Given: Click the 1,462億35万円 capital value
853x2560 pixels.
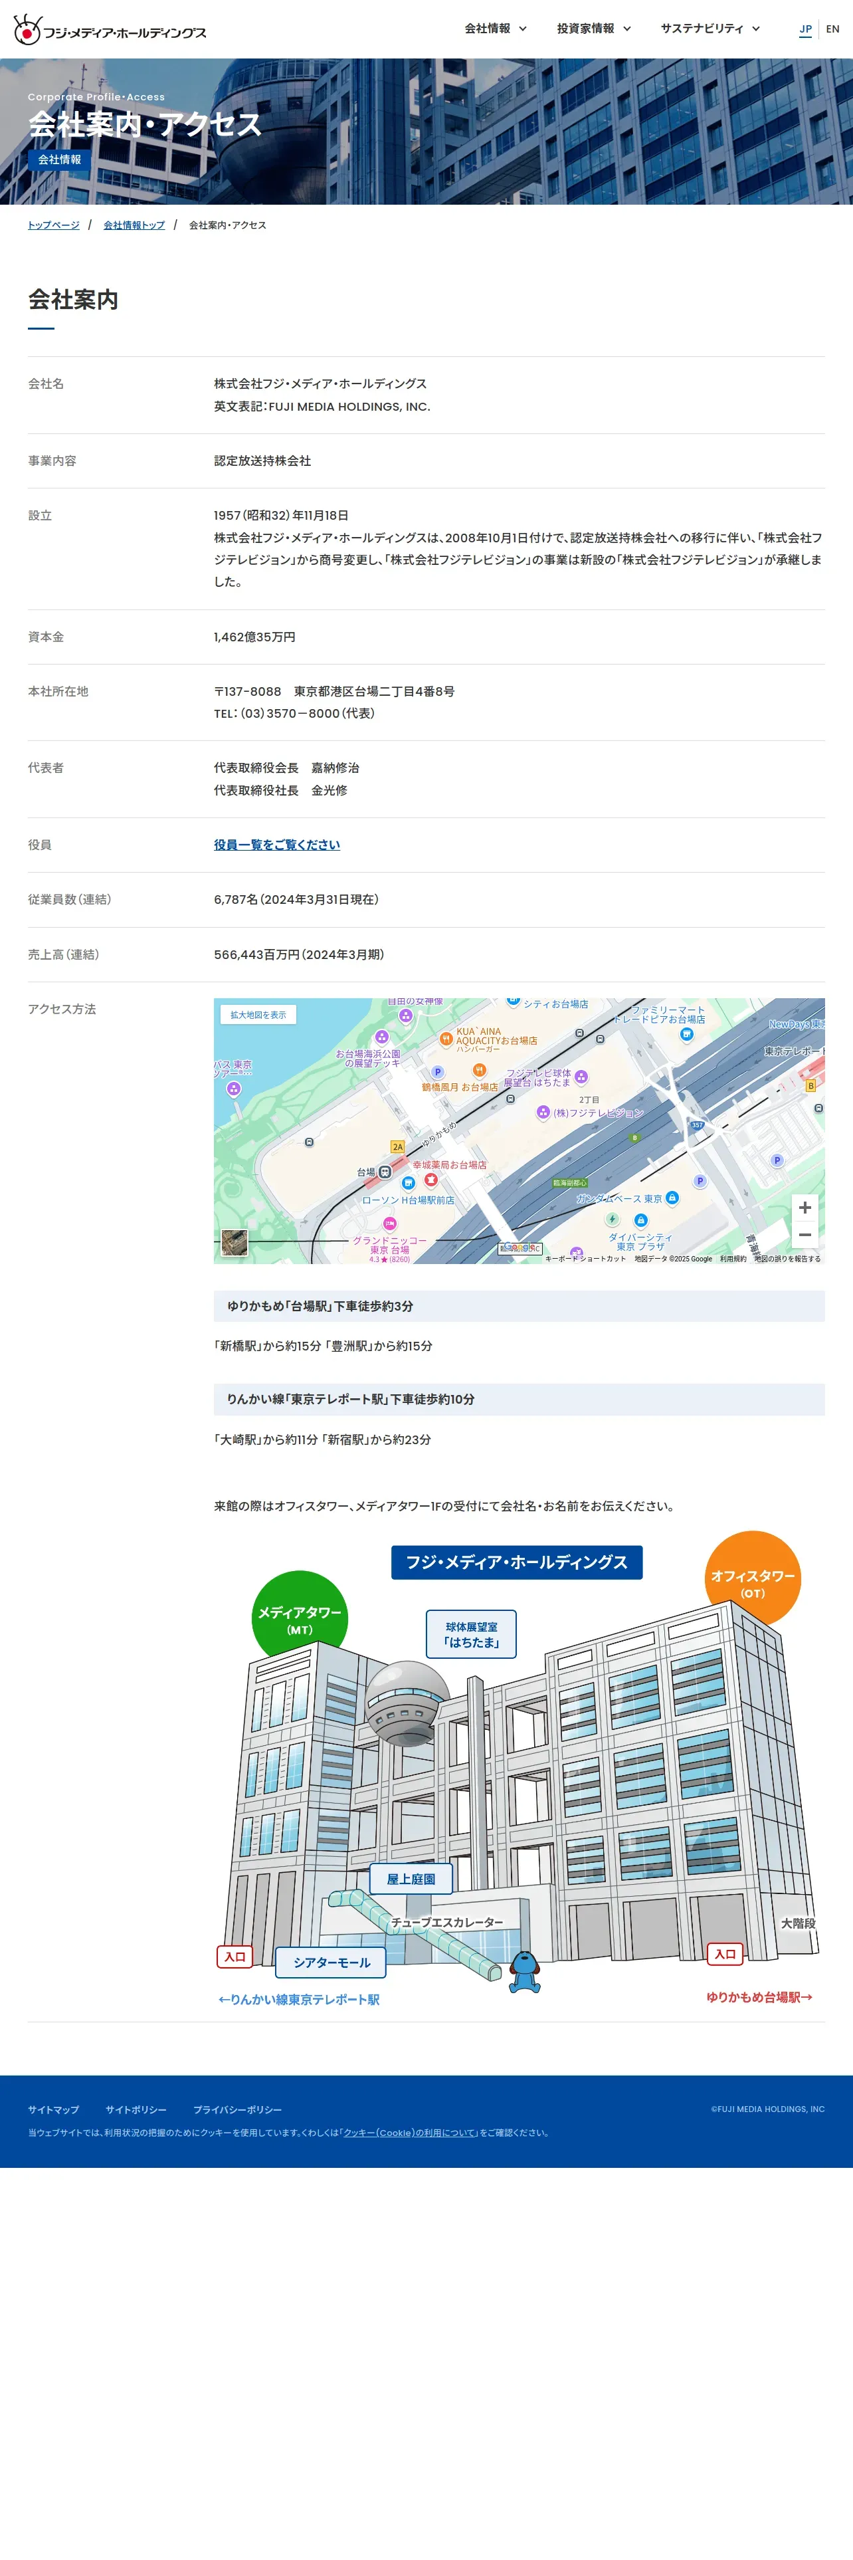Looking at the screenshot, I should tap(254, 637).
